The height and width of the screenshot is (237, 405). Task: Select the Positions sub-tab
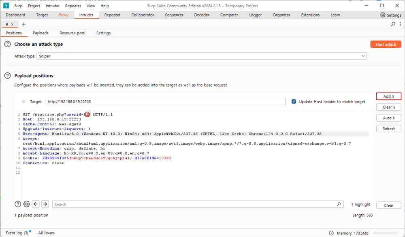click(14, 33)
